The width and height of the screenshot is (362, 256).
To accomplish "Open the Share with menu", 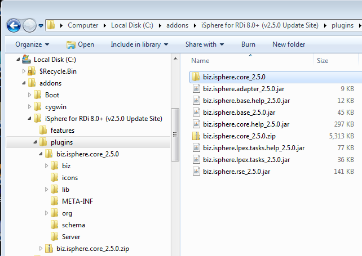I will click(x=205, y=44).
